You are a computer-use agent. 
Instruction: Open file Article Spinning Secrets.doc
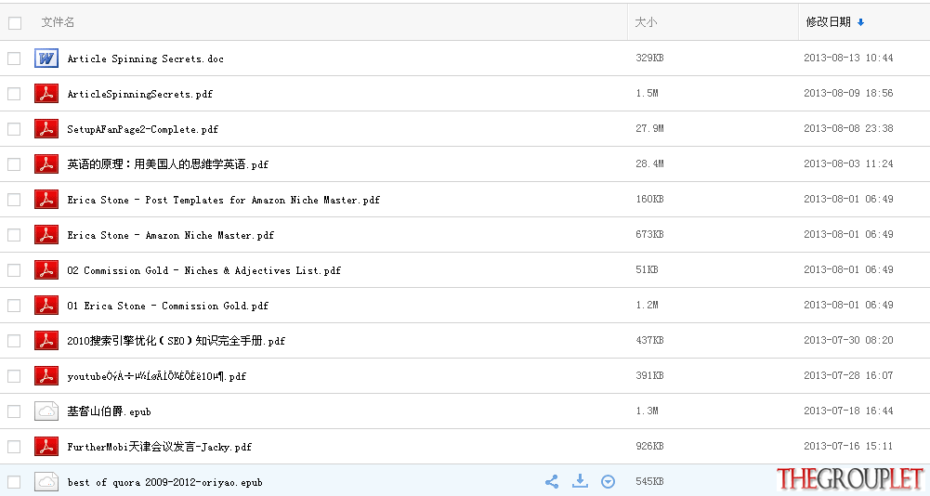[145, 59]
